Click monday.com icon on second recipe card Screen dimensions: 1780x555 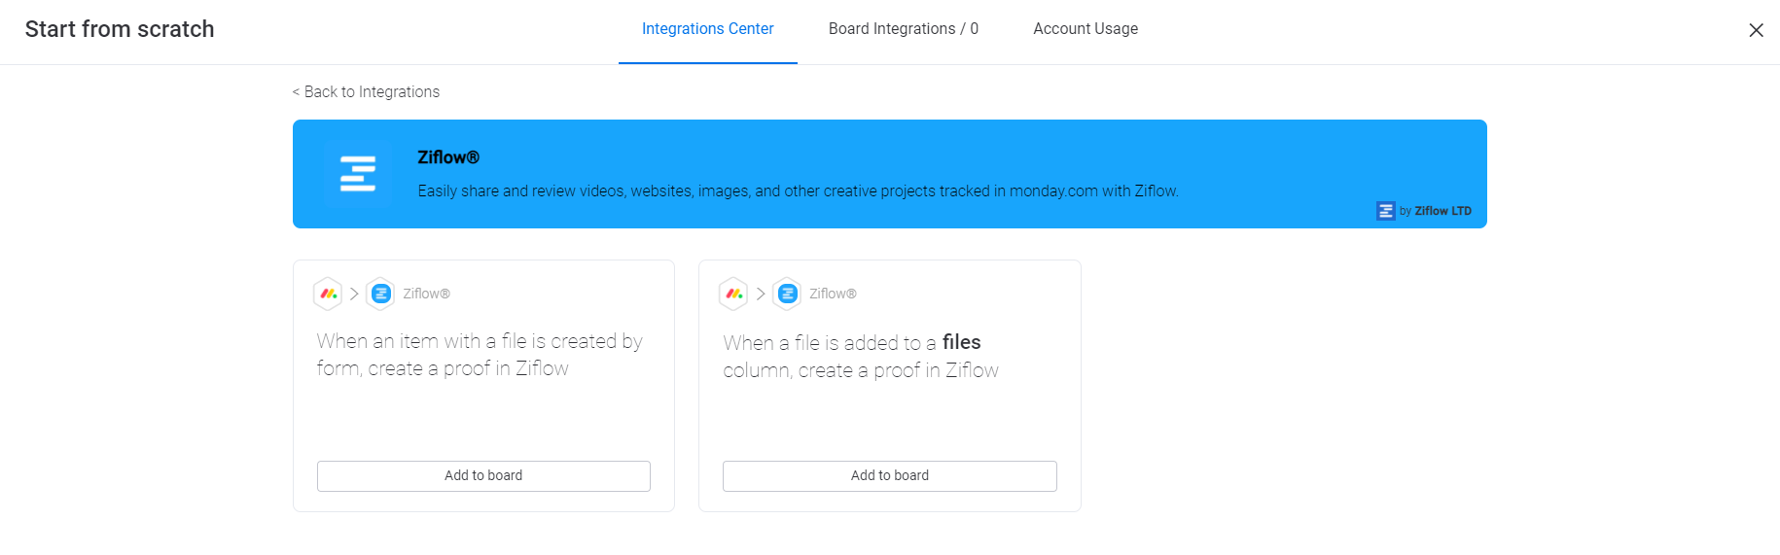[x=734, y=294]
